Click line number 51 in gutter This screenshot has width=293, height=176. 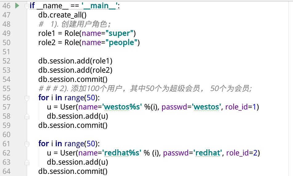[6, 52]
